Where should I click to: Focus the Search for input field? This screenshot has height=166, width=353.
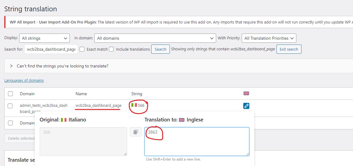[51, 49]
